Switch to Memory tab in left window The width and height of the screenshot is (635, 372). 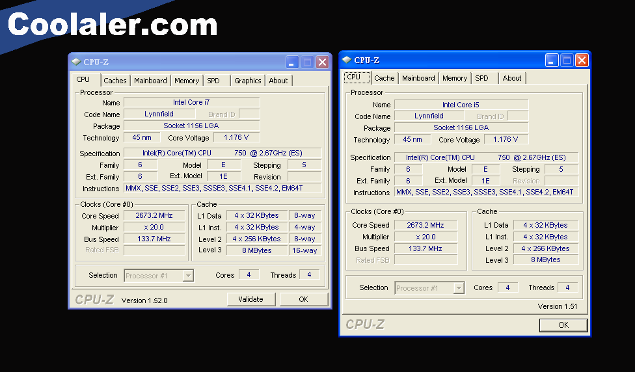tap(187, 81)
